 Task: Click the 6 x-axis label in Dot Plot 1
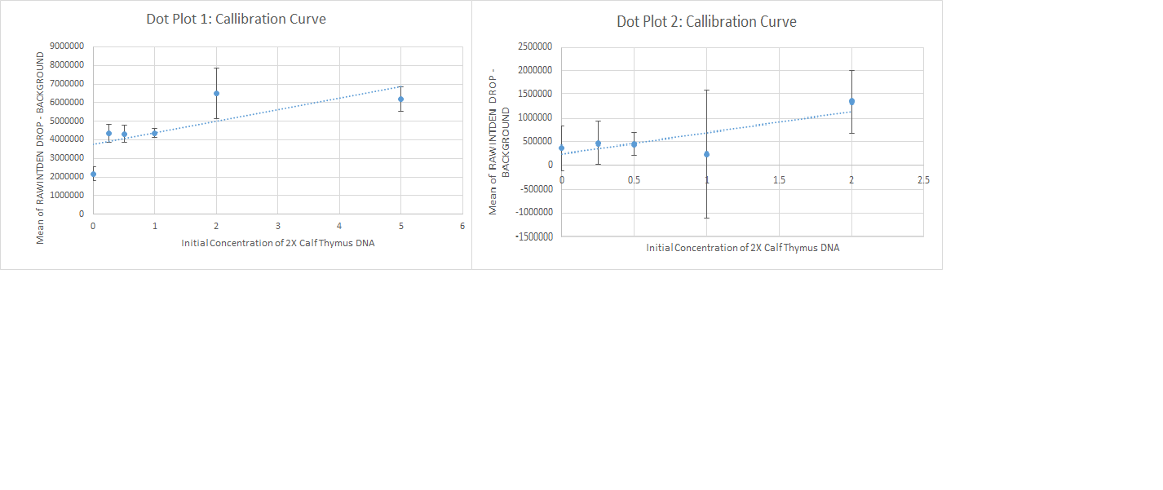(462, 225)
